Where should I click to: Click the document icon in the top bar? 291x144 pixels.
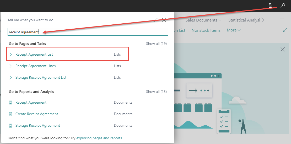270,6
